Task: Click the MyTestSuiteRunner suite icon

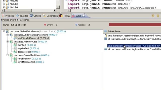Action: pyautogui.click(x=7, y=31)
